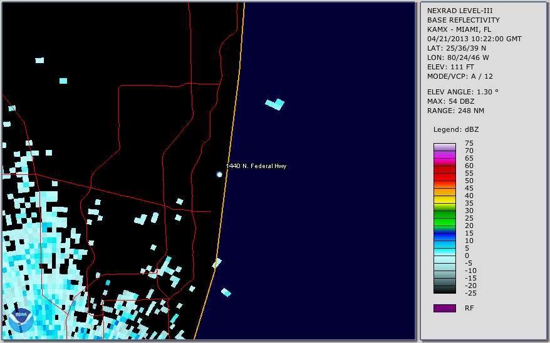Select the 'ELEV: 111 FT' text
The height and width of the screenshot is (343, 550).
tap(450, 67)
